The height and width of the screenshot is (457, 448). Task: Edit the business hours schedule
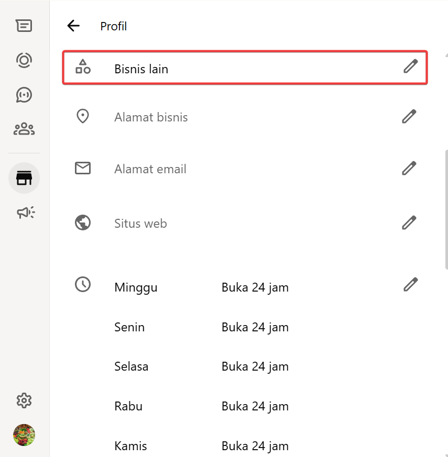click(410, 284)
